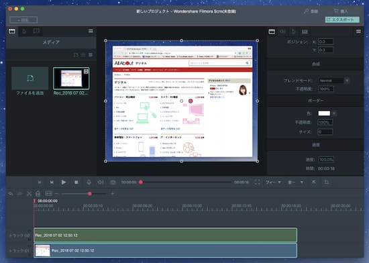Click the timeline lock icon
The height and width of the screenshot is (263, 369).
pyautogui.click(x=38, y=193)
